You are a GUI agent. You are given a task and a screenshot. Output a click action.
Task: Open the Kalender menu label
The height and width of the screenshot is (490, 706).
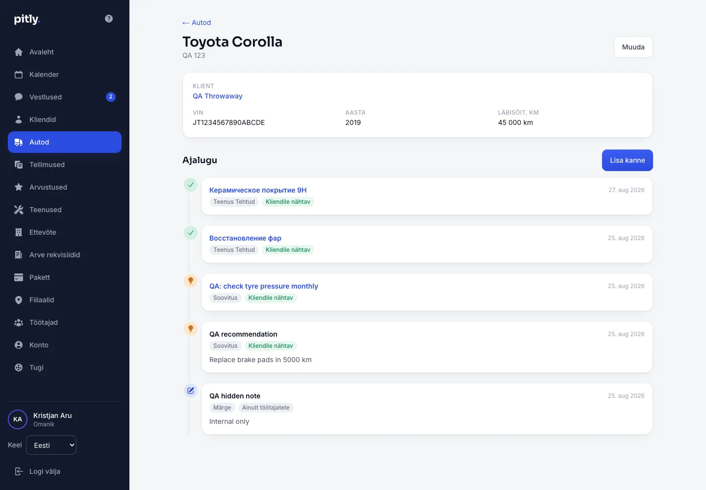(x=44, y=74)
